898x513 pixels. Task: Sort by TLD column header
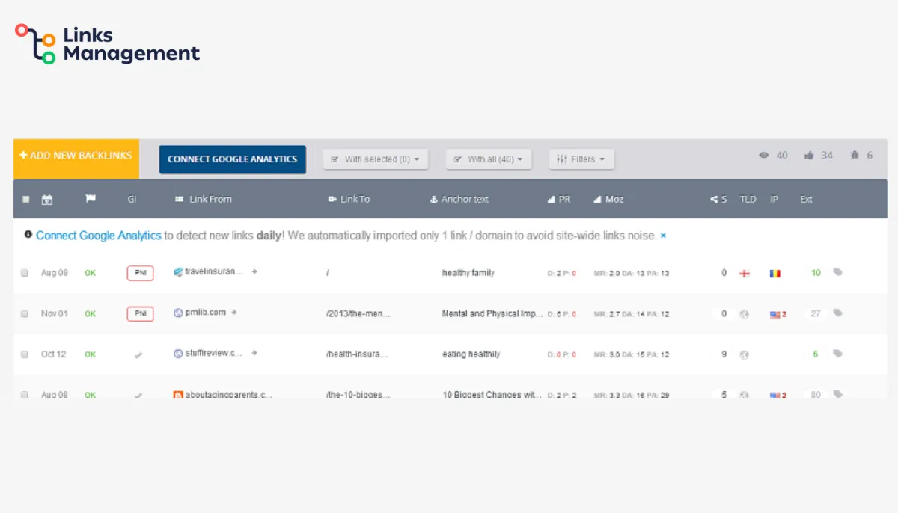[748, 200]
